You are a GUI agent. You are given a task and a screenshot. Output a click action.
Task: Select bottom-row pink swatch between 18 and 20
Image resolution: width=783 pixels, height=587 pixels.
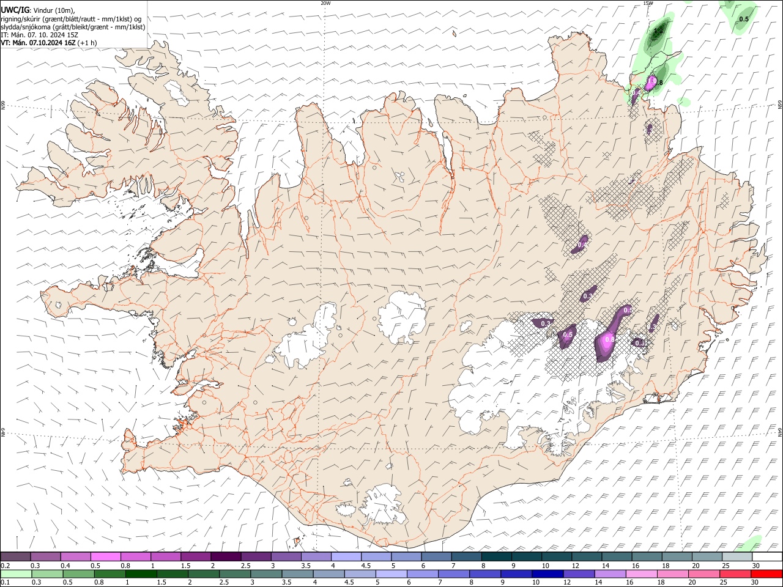coord(672,574)
